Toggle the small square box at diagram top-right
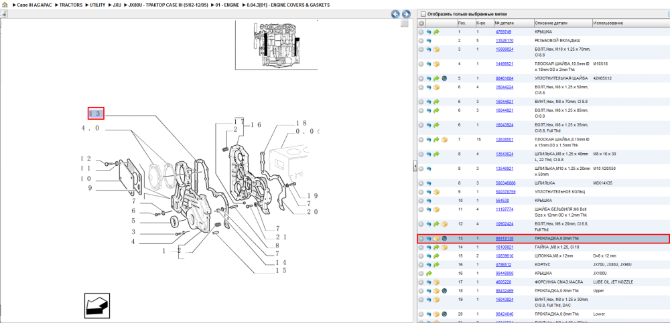 [x=404, y=23]
